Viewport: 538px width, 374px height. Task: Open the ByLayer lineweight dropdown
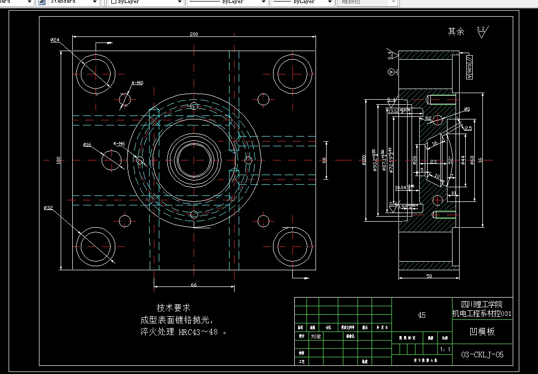(330, 2)
